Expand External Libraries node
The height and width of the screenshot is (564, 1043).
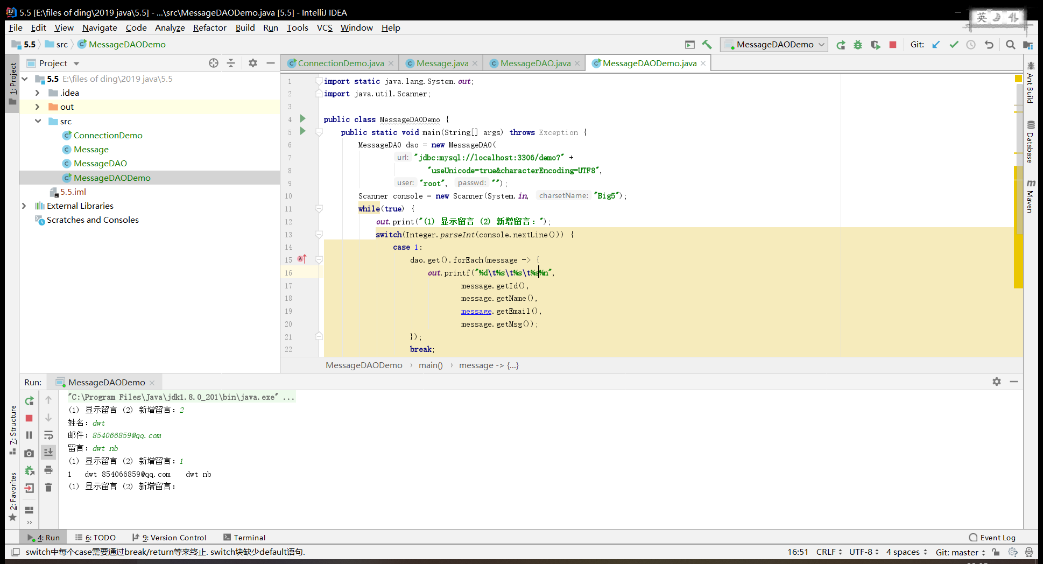(x=24, y=206)
